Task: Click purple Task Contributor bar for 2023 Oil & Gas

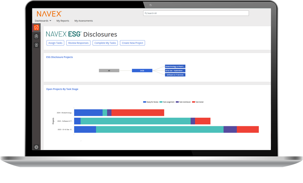Action: pyautogui.click(x=230, y=129)
